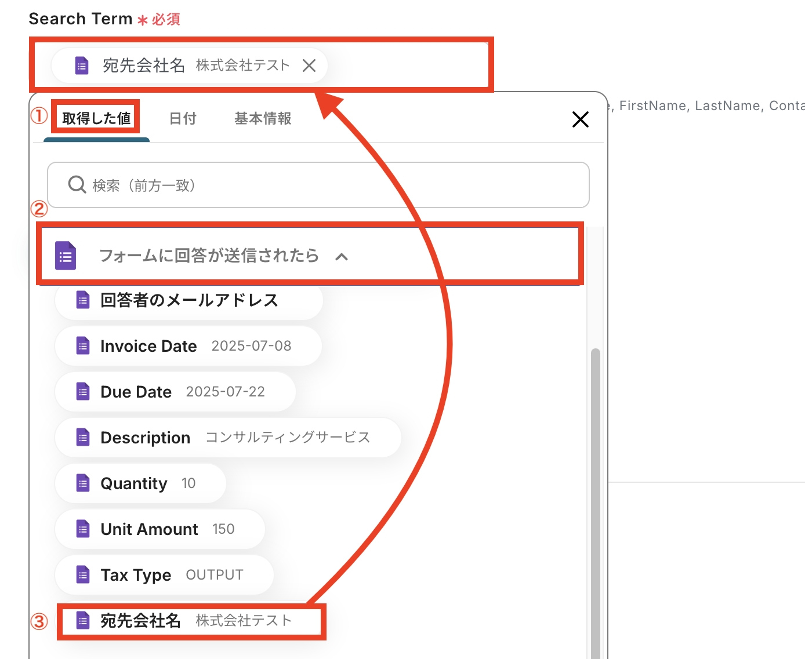Click the form icon in the selected Search Term chip
The image size is (805, 659).
pyautogui.click(x=82, y=65)
